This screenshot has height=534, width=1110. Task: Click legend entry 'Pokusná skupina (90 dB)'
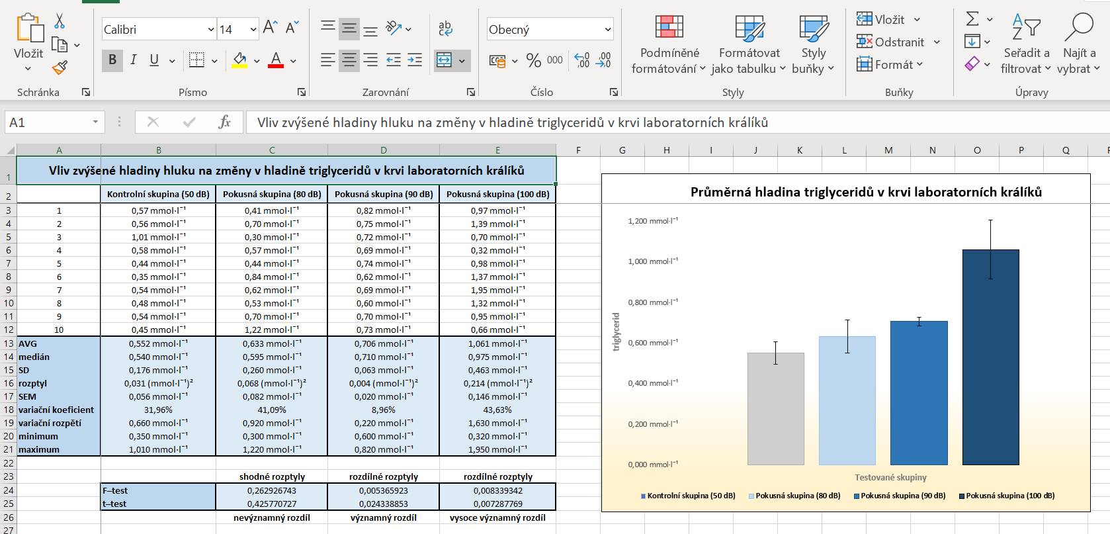point(900,496)
